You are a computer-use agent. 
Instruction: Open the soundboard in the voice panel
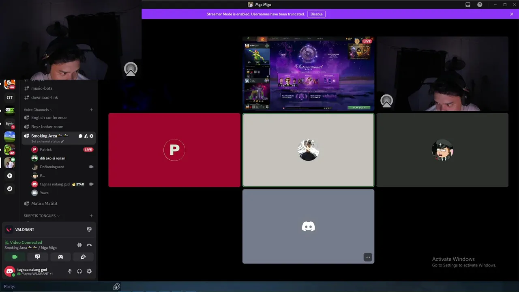coord(83,257)
